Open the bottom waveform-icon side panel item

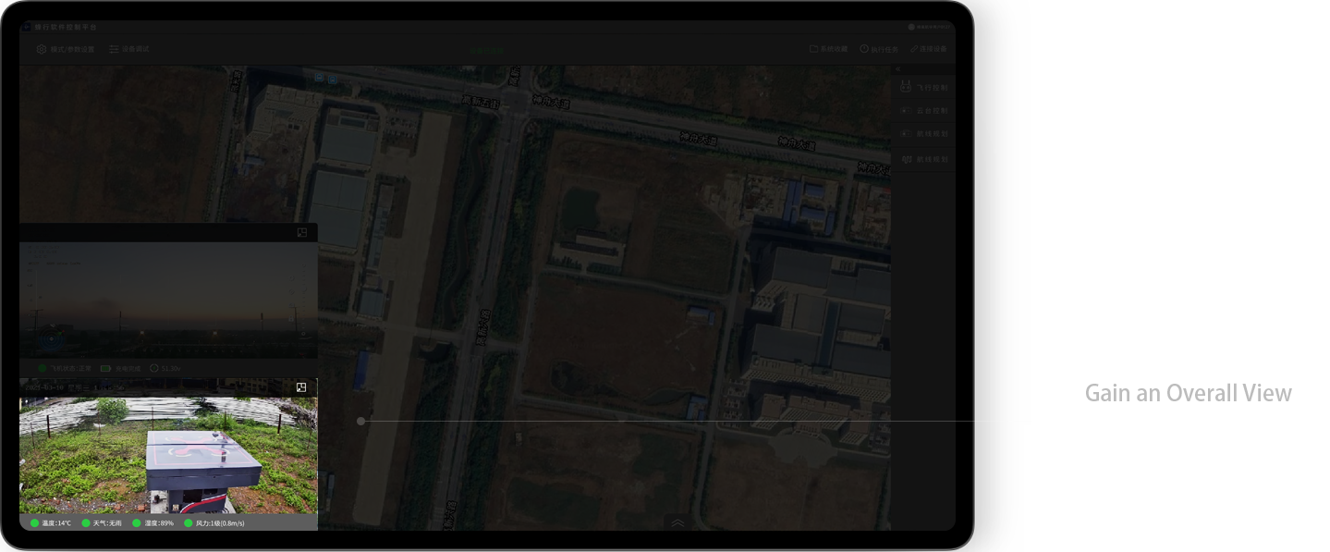[924, 159]
